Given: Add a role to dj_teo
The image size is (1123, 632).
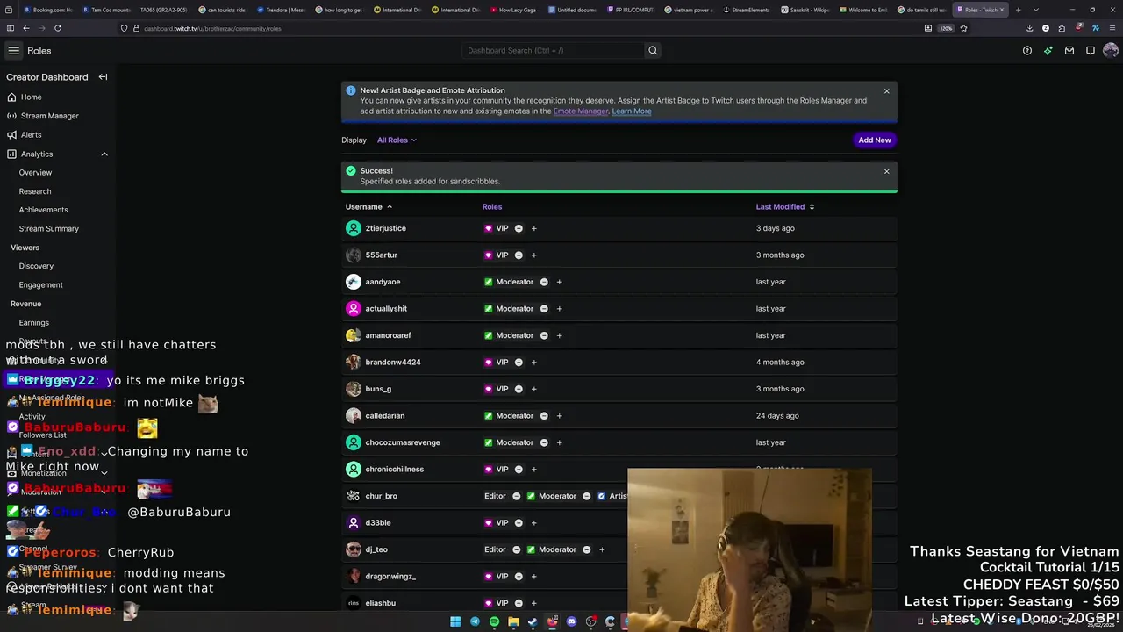Looking at the screenshot, I should (602, 550).
